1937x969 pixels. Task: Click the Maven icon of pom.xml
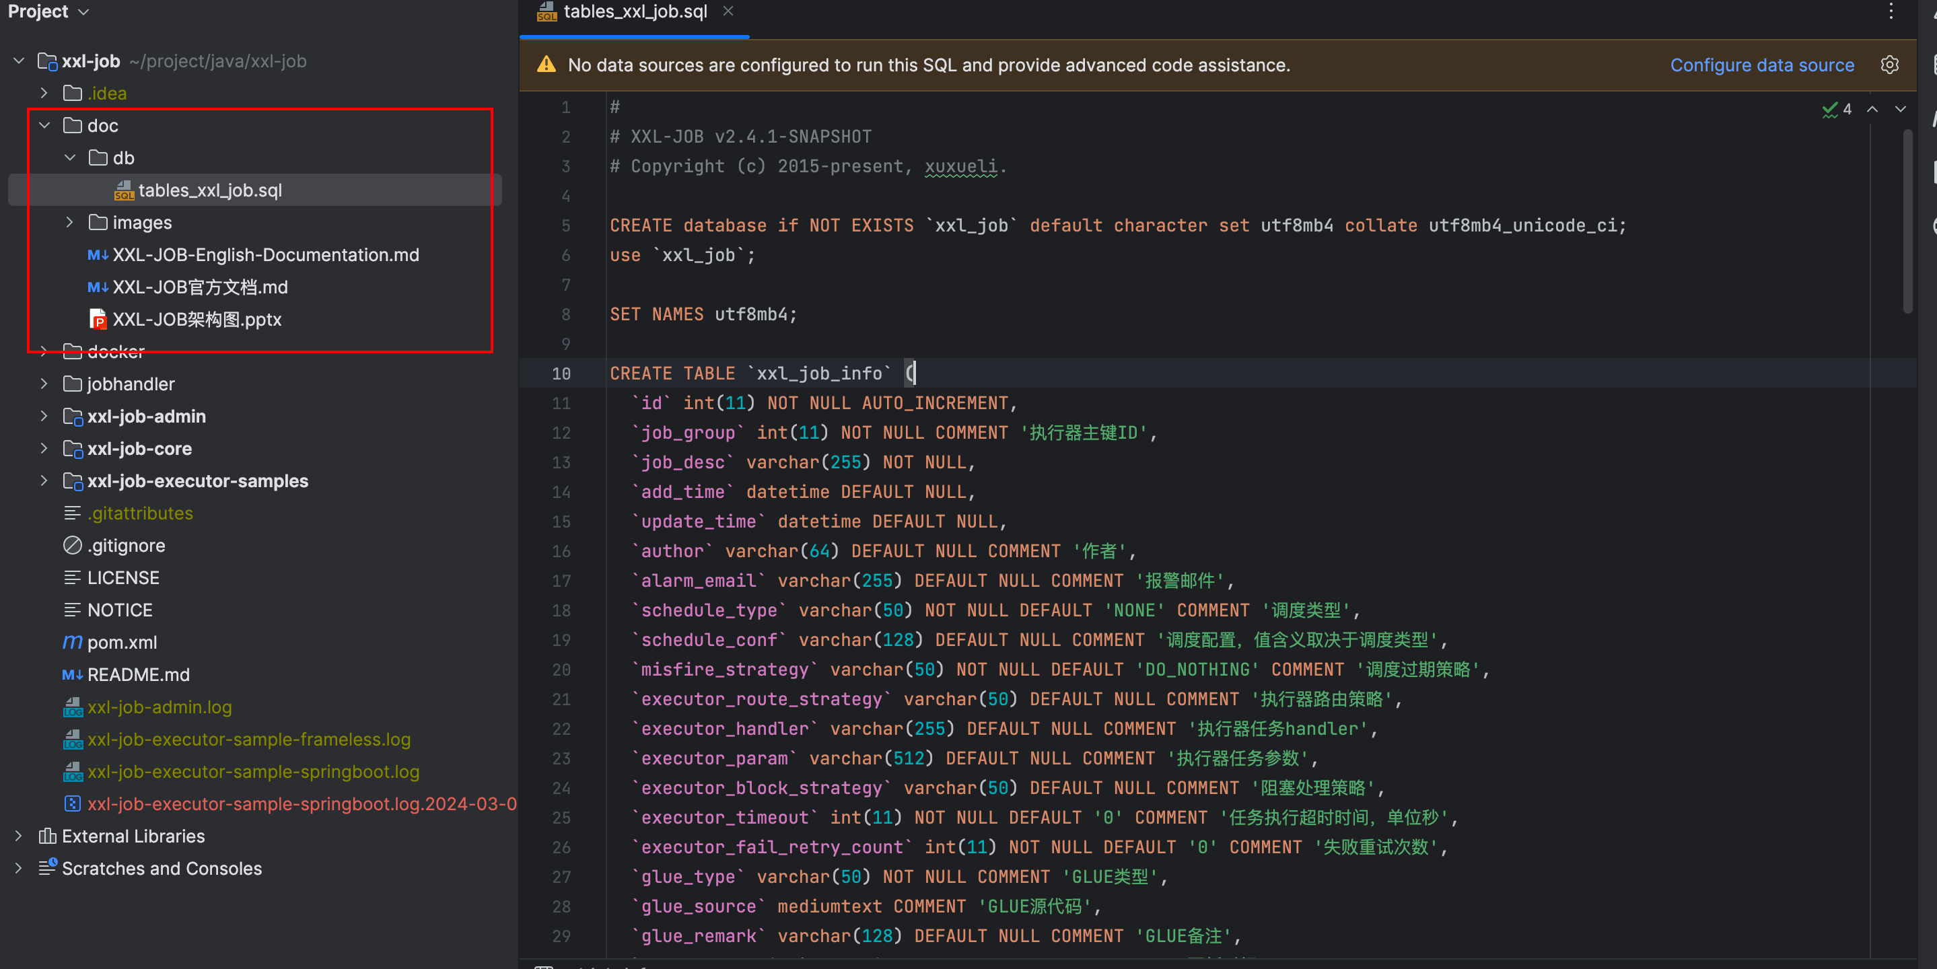click(72, 643)
